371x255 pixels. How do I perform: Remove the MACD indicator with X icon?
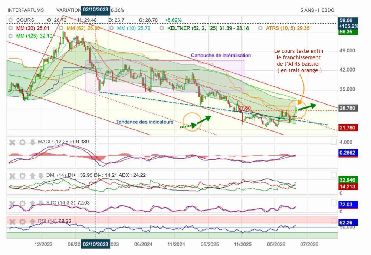click(x=12, y=142)
